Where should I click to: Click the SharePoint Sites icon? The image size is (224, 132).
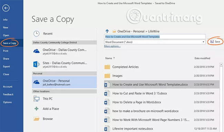click(37, 64)
